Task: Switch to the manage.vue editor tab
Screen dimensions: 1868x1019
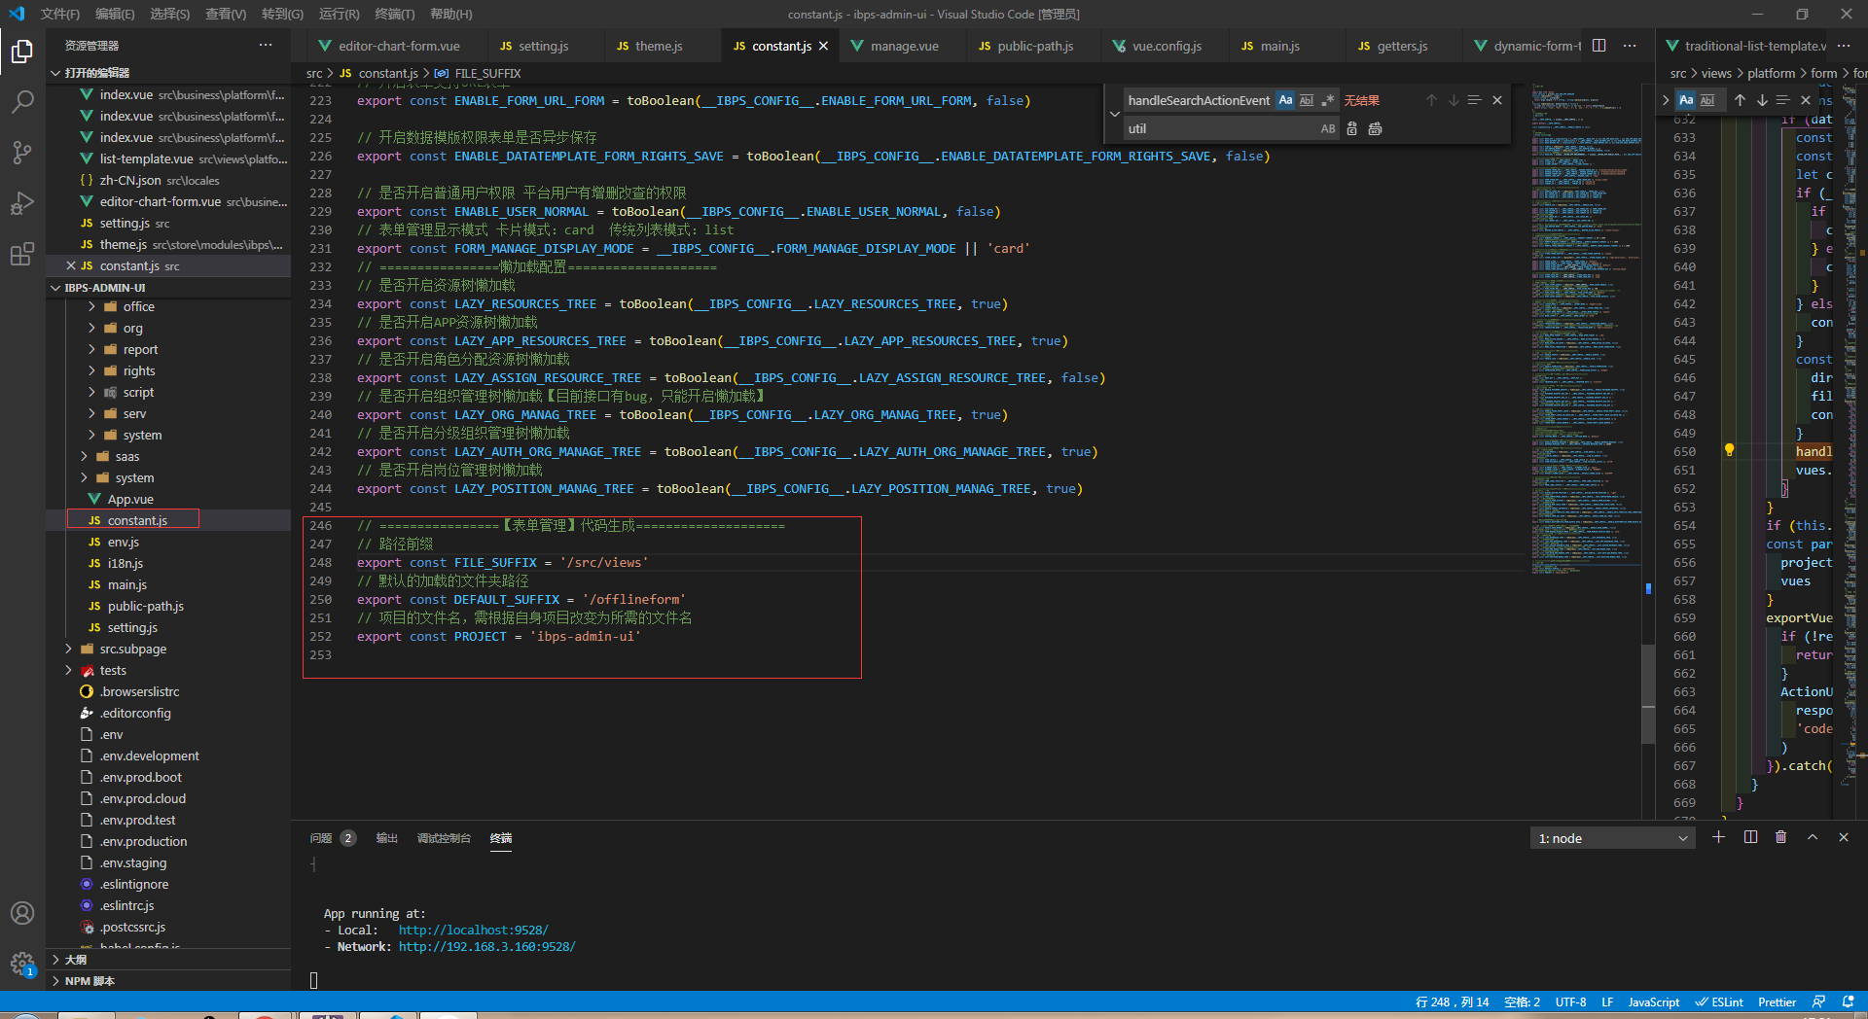Action: pos(904,46)
